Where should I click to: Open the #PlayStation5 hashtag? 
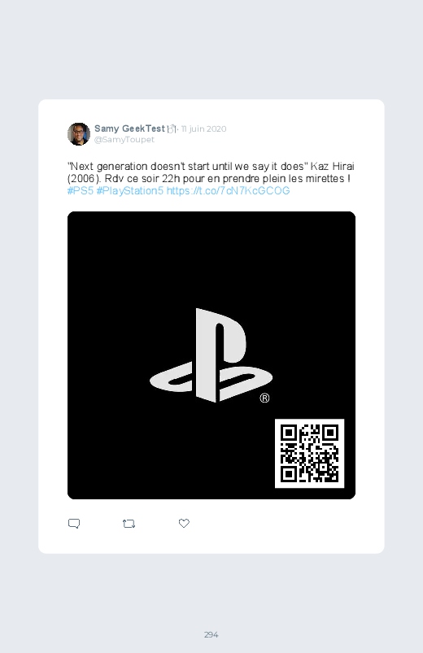pos(129,191)
